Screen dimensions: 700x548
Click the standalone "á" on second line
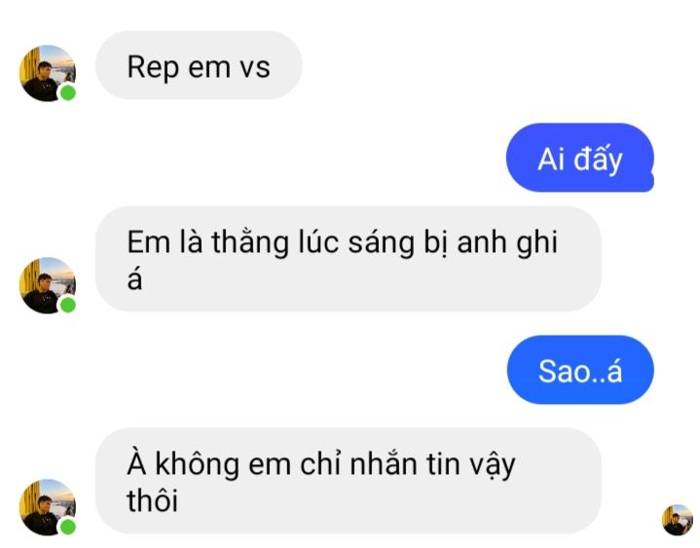point(134,279)
